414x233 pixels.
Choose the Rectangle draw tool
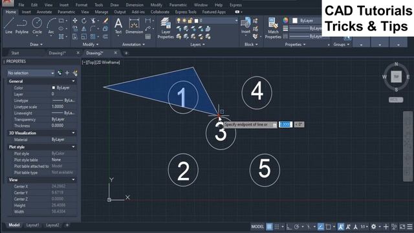click(x=61, y=21)
